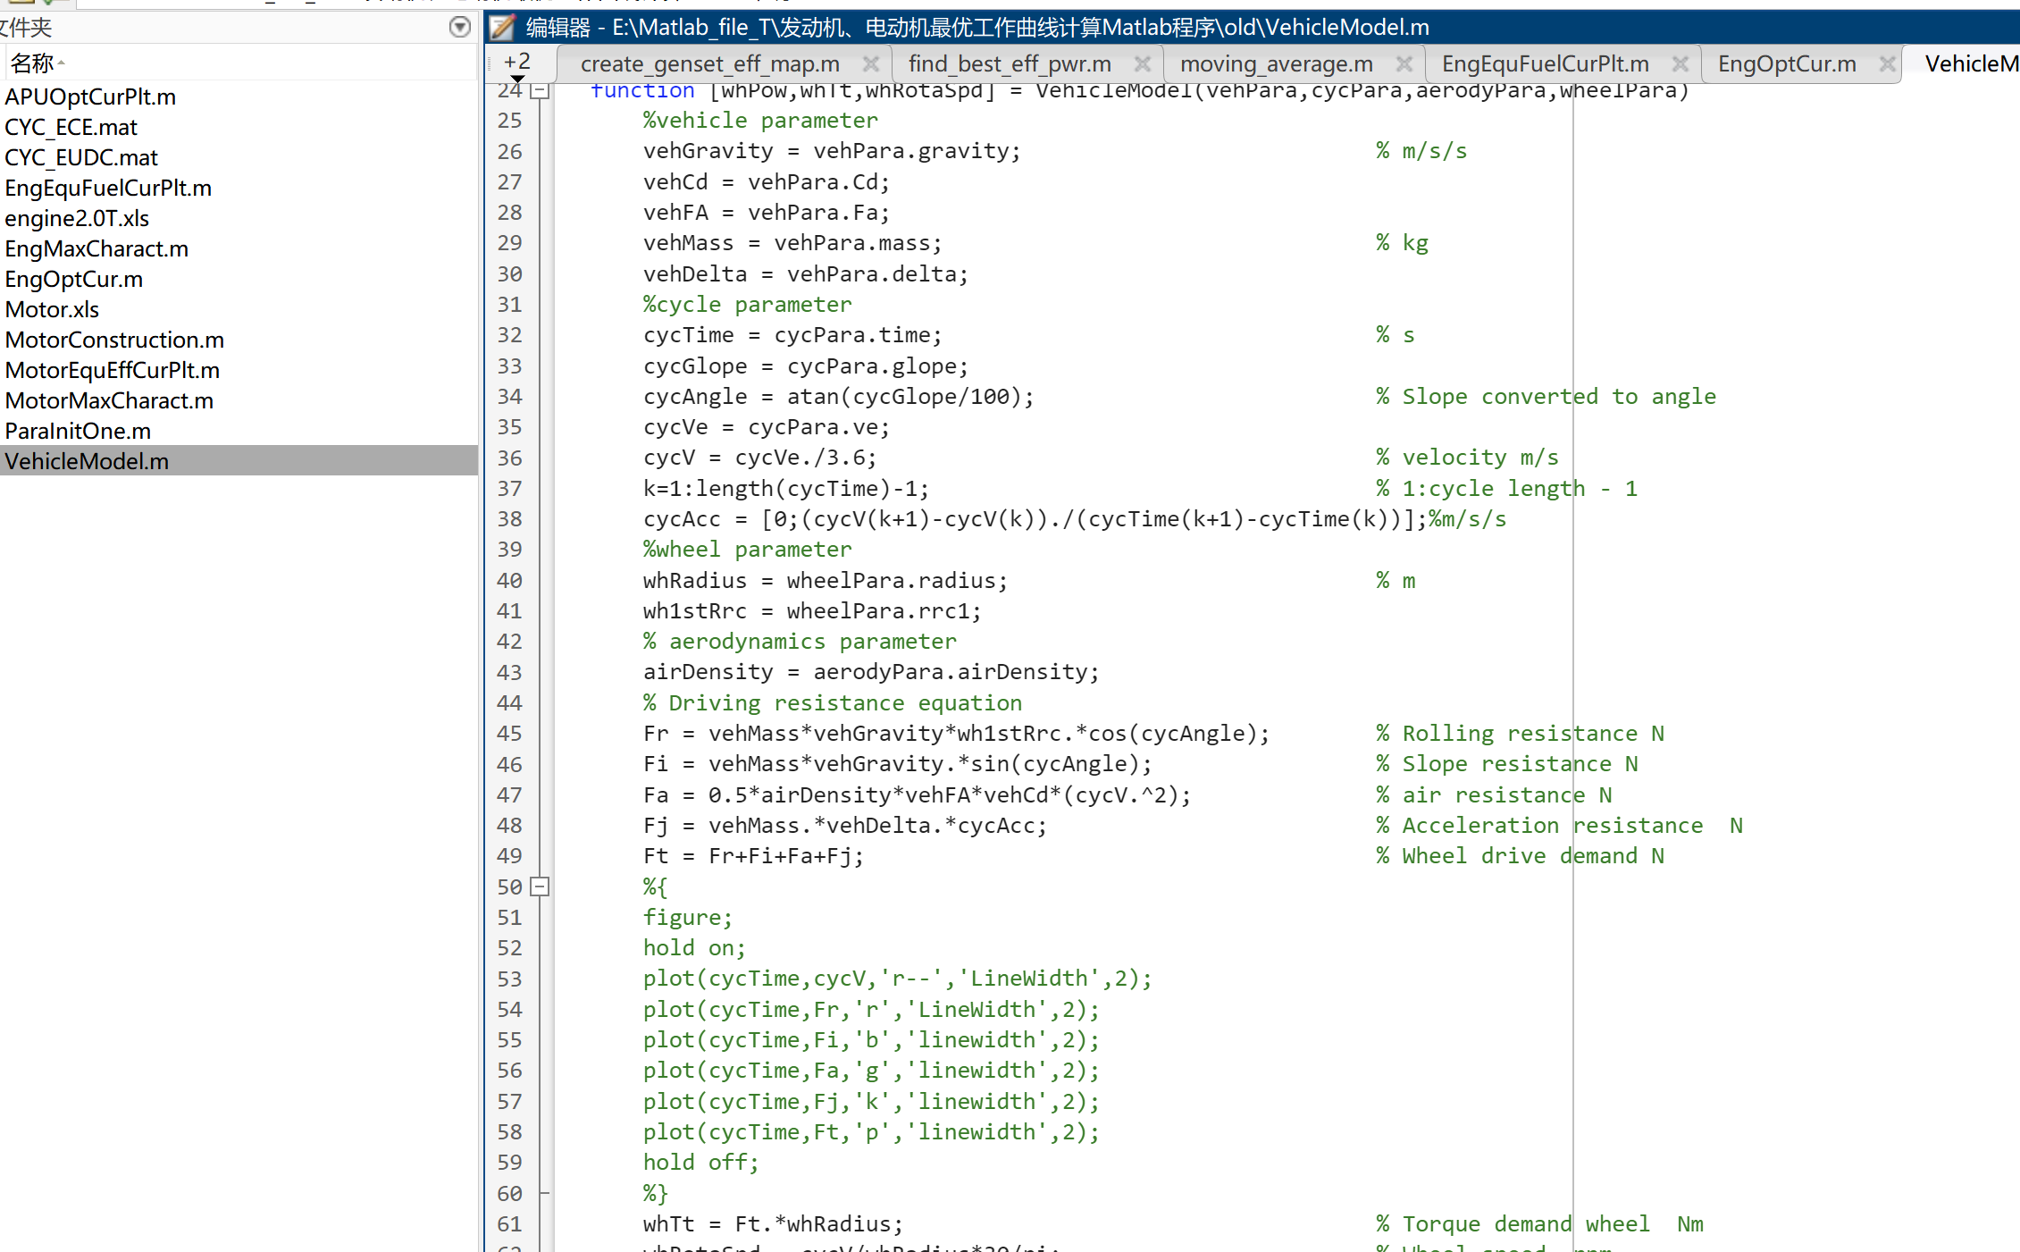
Task: Close the find_best_eff_pwr.m tab
Action: [x=1143, y=63]
